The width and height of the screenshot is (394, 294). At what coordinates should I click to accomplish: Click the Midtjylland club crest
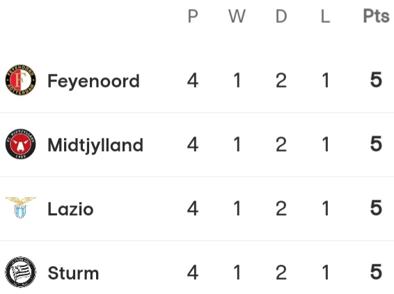click(x=21, y=144)
